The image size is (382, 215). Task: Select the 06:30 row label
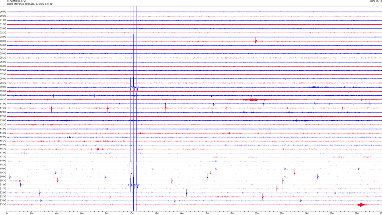[x=3, y=66]
